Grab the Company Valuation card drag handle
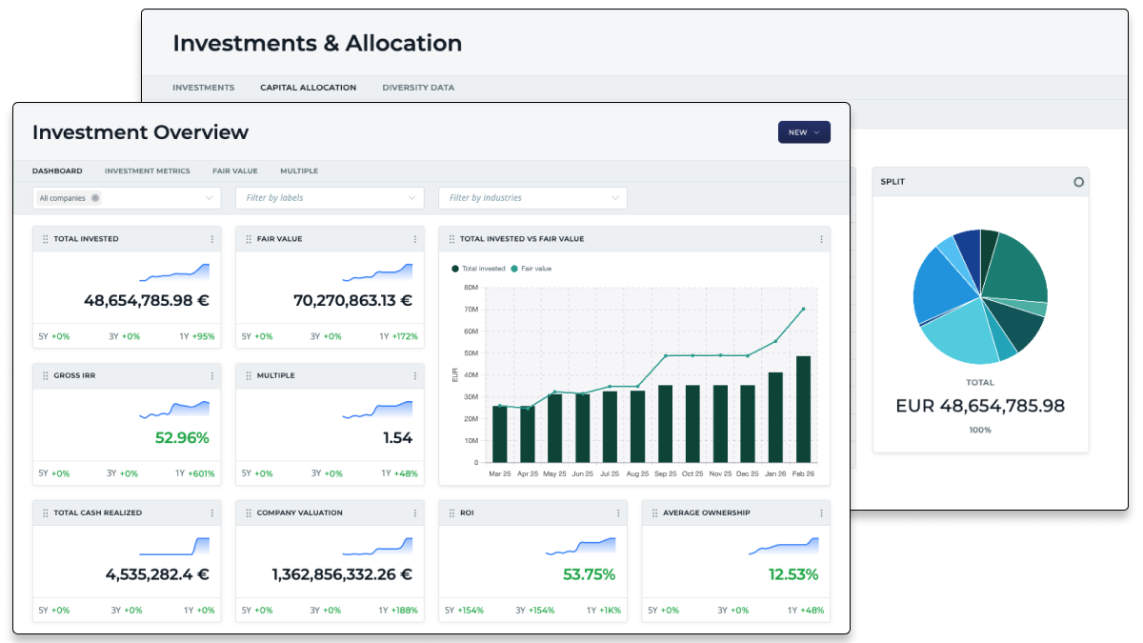The width and height of the screenshot is (1143, 643). tap(248, 512)
